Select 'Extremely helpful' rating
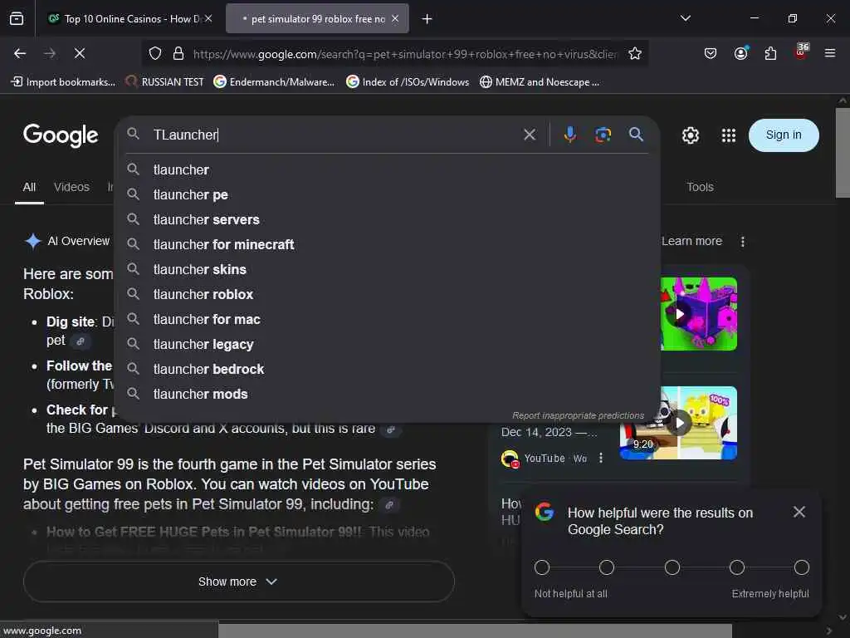 802,567
